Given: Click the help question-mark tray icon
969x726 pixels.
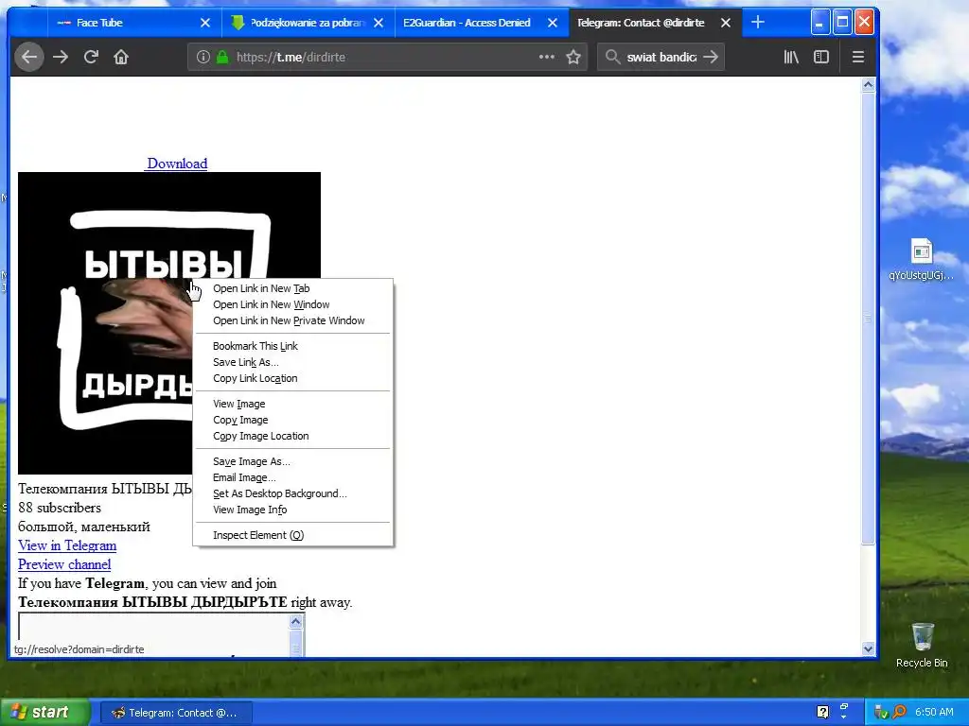Looking at the screenshot, I should point(822,712).
